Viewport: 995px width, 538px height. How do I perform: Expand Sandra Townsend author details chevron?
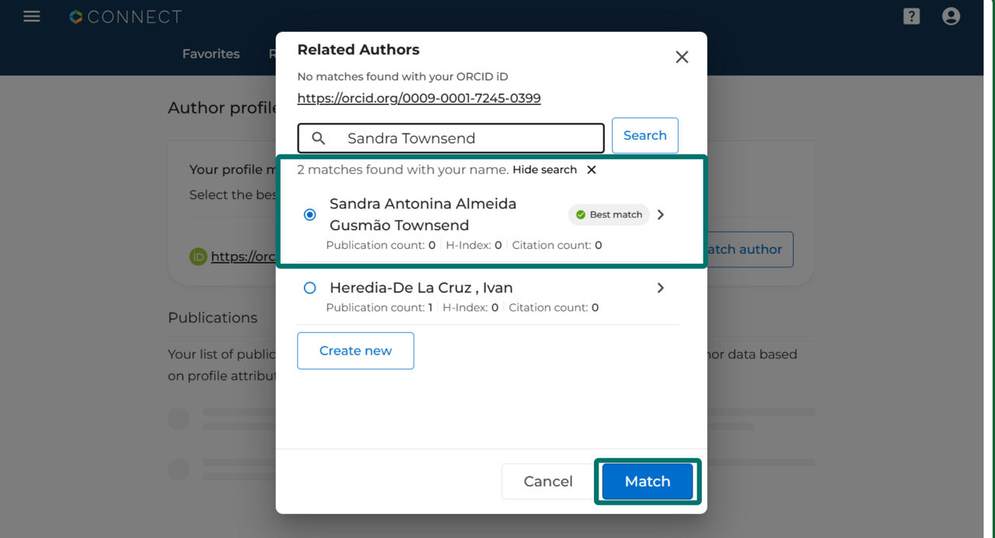[x=661, y=215]
